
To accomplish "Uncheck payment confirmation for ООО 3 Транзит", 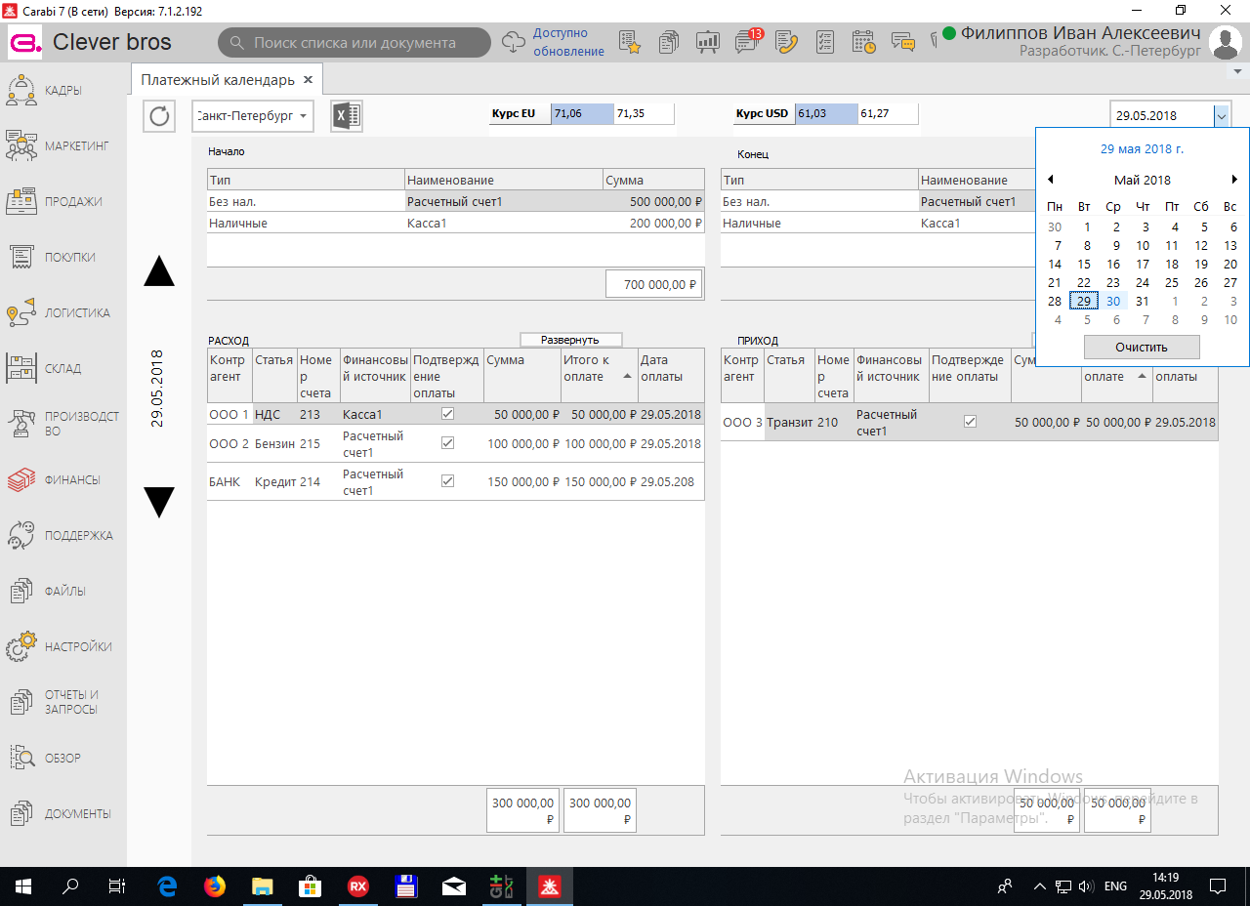I will pyautogui.click(x=970, y=422).
